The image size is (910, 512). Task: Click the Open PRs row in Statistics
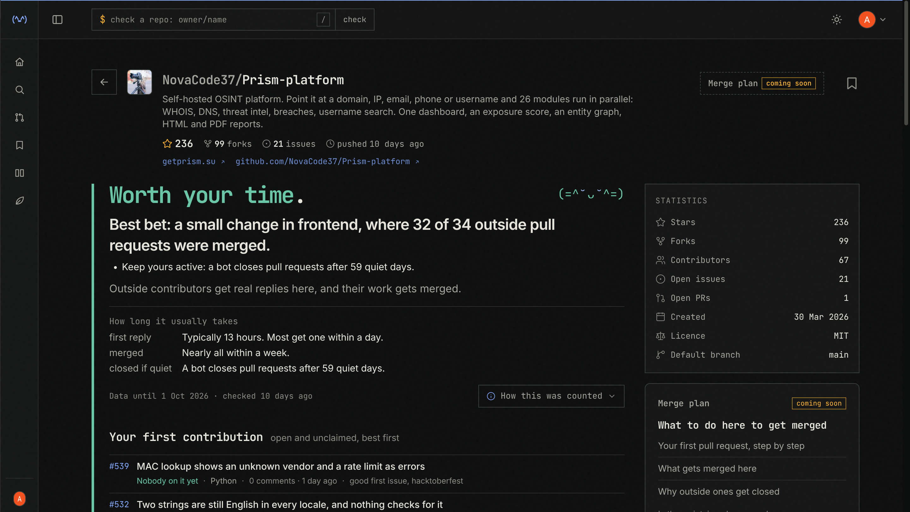(x=752, y=298)
